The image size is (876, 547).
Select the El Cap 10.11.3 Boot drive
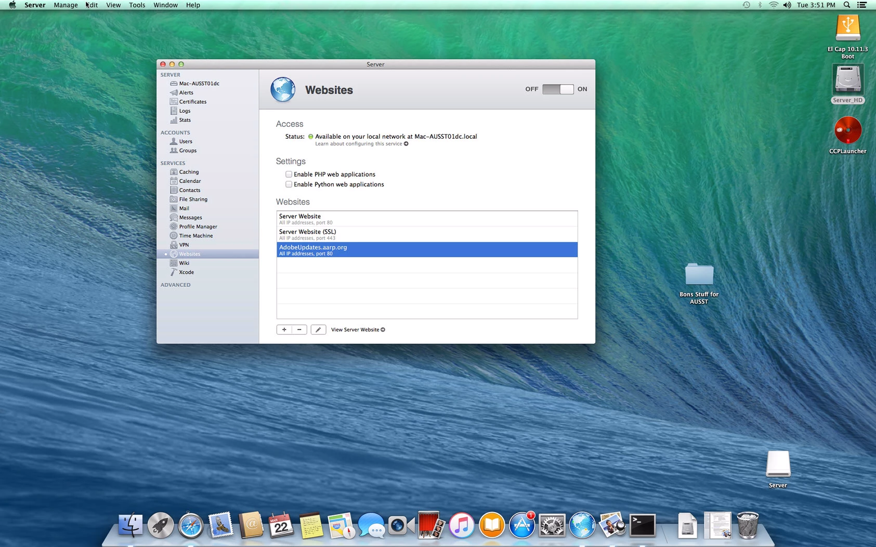tap(848, 36)
